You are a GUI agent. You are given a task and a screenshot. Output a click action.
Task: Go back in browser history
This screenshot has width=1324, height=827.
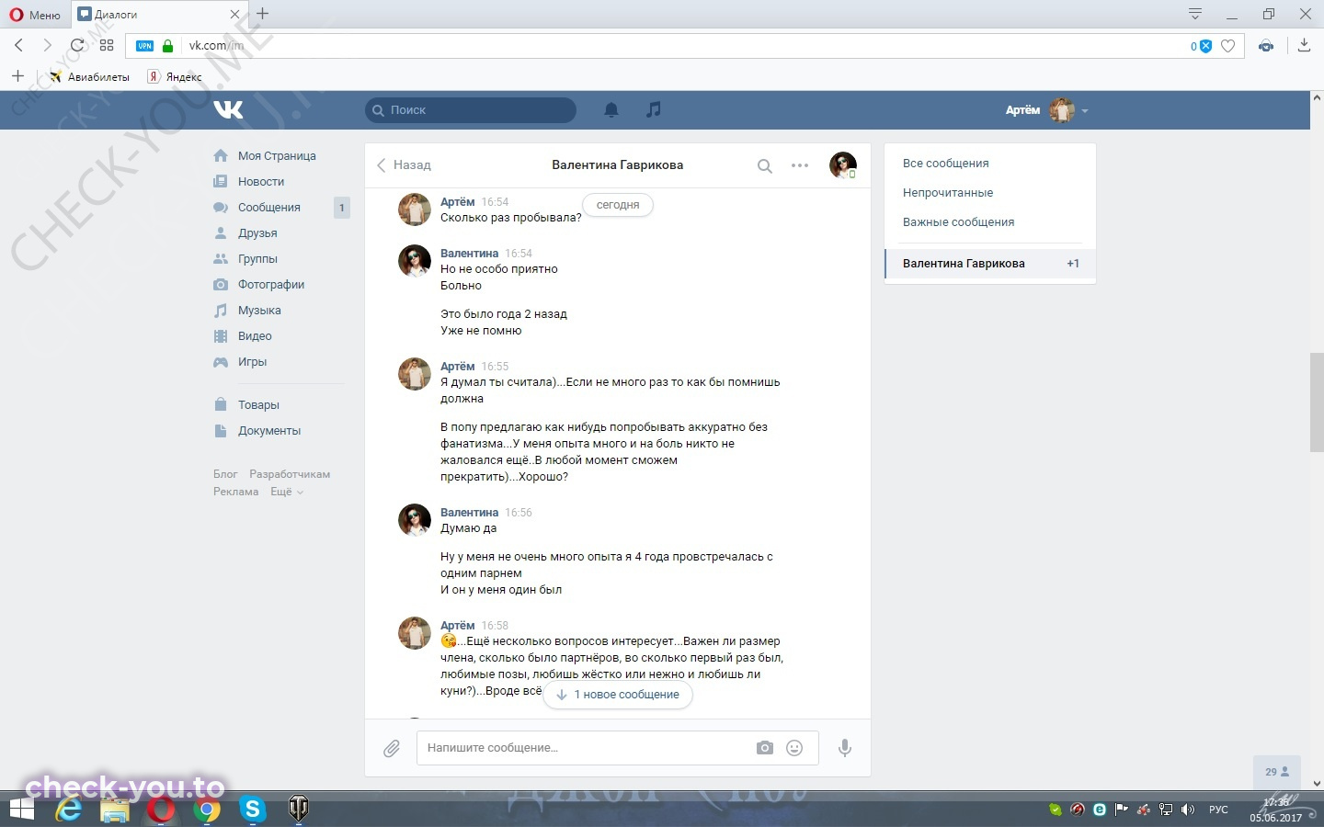click(18, 45)
